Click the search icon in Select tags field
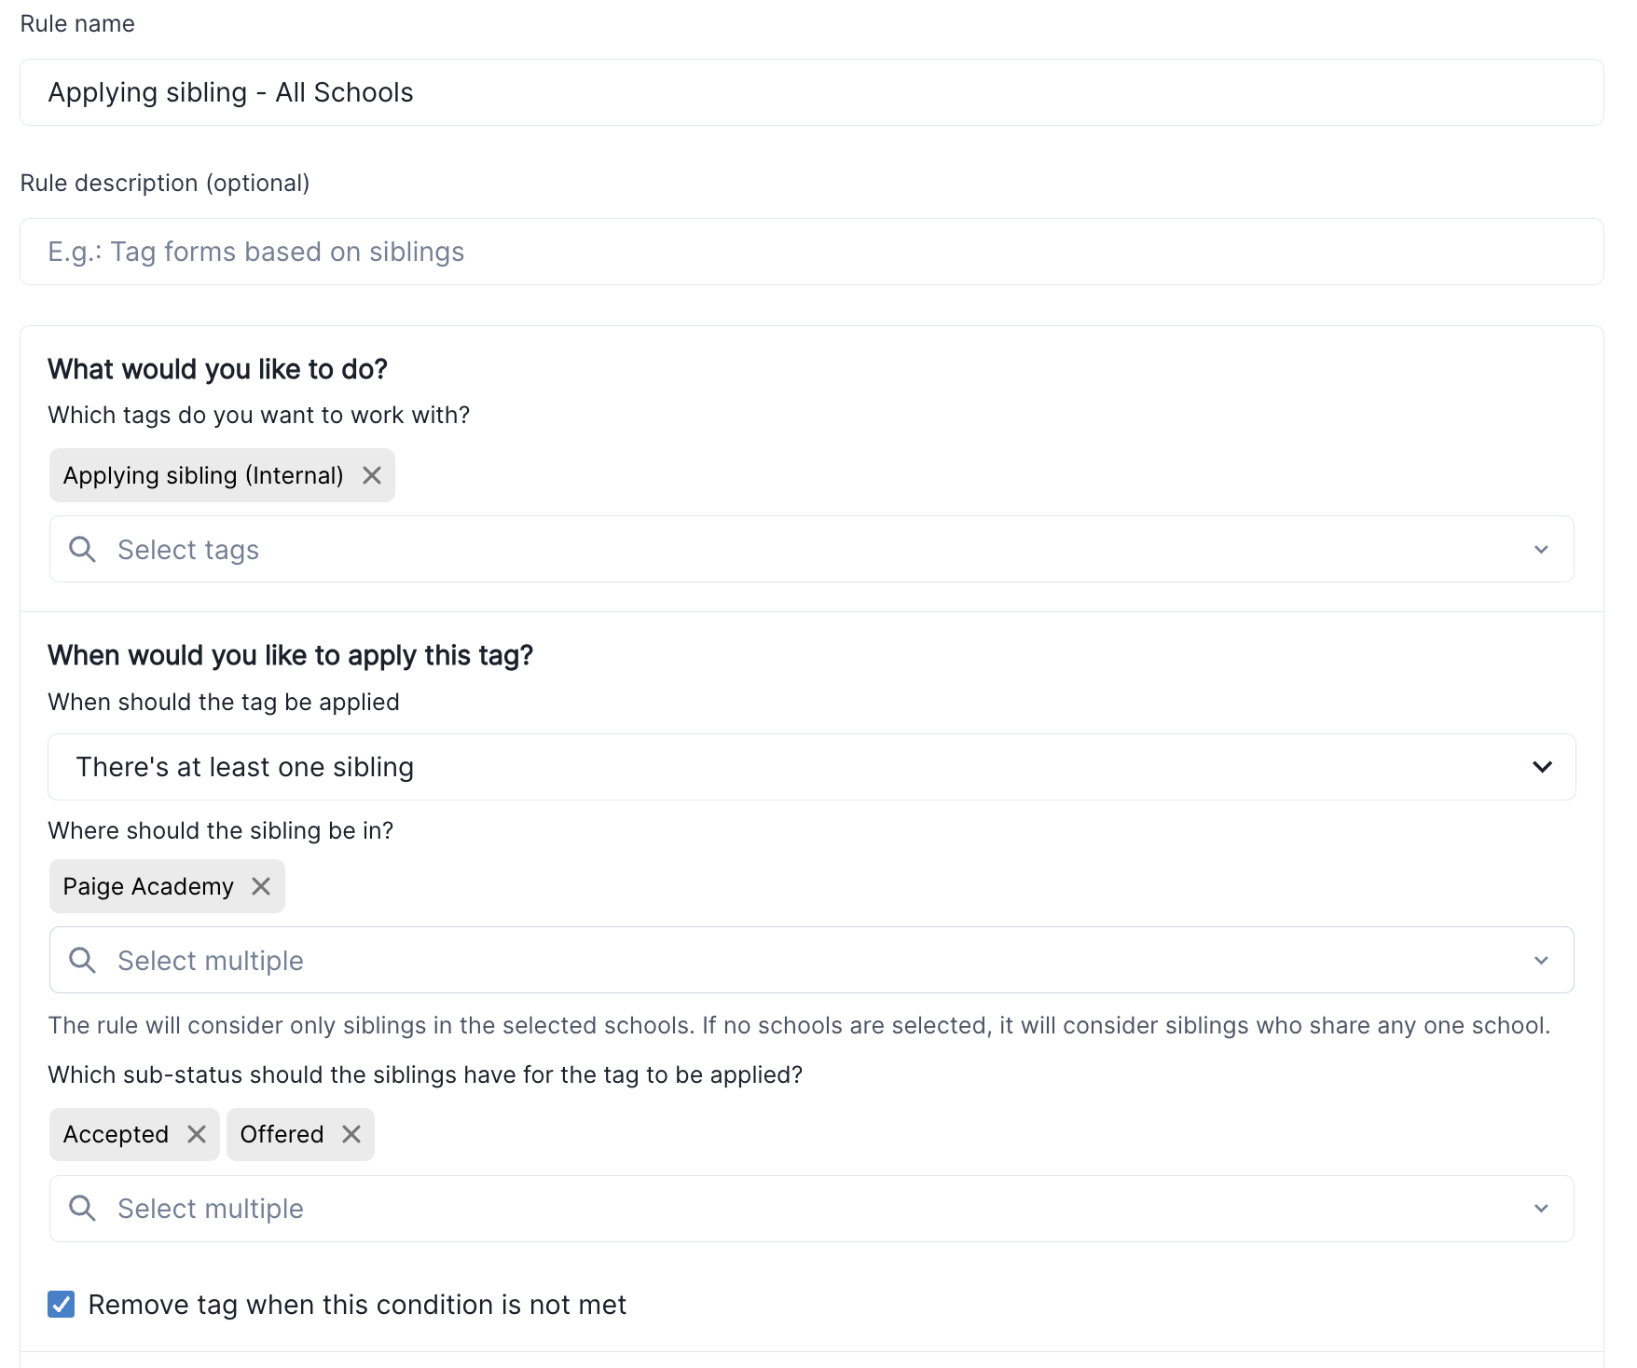Image resolution: width=1637 pixels, height=1368 pixels. pyautogui.click(x=82, y=549)
